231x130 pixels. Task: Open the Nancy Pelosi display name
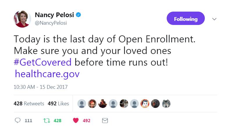point(54,15)
